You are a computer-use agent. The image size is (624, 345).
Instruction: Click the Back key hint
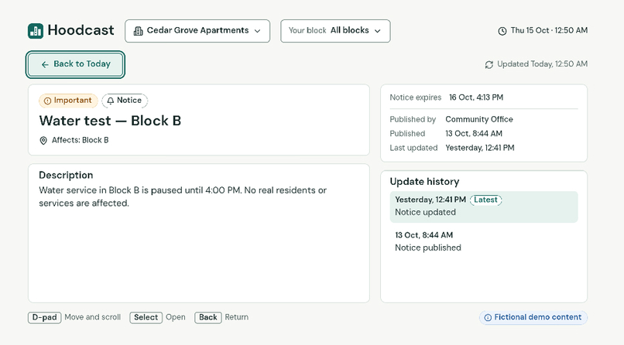(207, 318)
